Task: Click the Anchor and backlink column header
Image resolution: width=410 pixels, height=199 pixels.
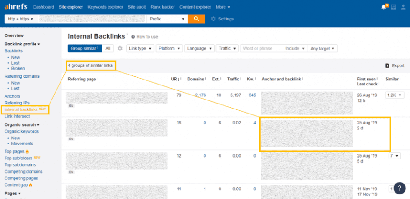Action: tap(282, 79)
